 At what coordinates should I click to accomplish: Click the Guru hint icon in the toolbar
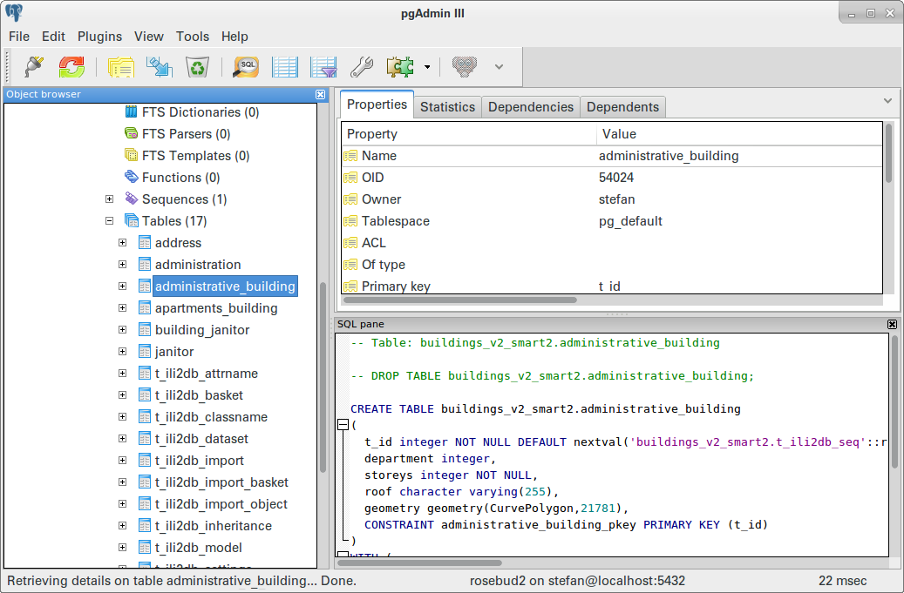point(465,67)
